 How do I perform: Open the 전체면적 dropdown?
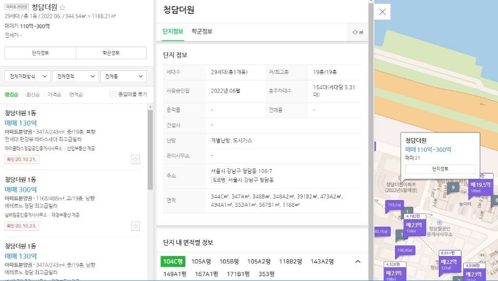pyautogui.click(x=75, y=76)
